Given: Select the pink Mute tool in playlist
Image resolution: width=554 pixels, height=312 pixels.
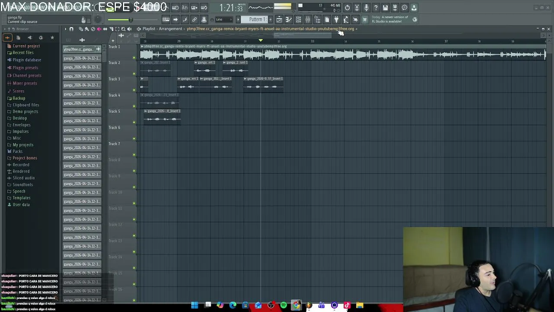Looking at the screenshot, I should (99, 29).
